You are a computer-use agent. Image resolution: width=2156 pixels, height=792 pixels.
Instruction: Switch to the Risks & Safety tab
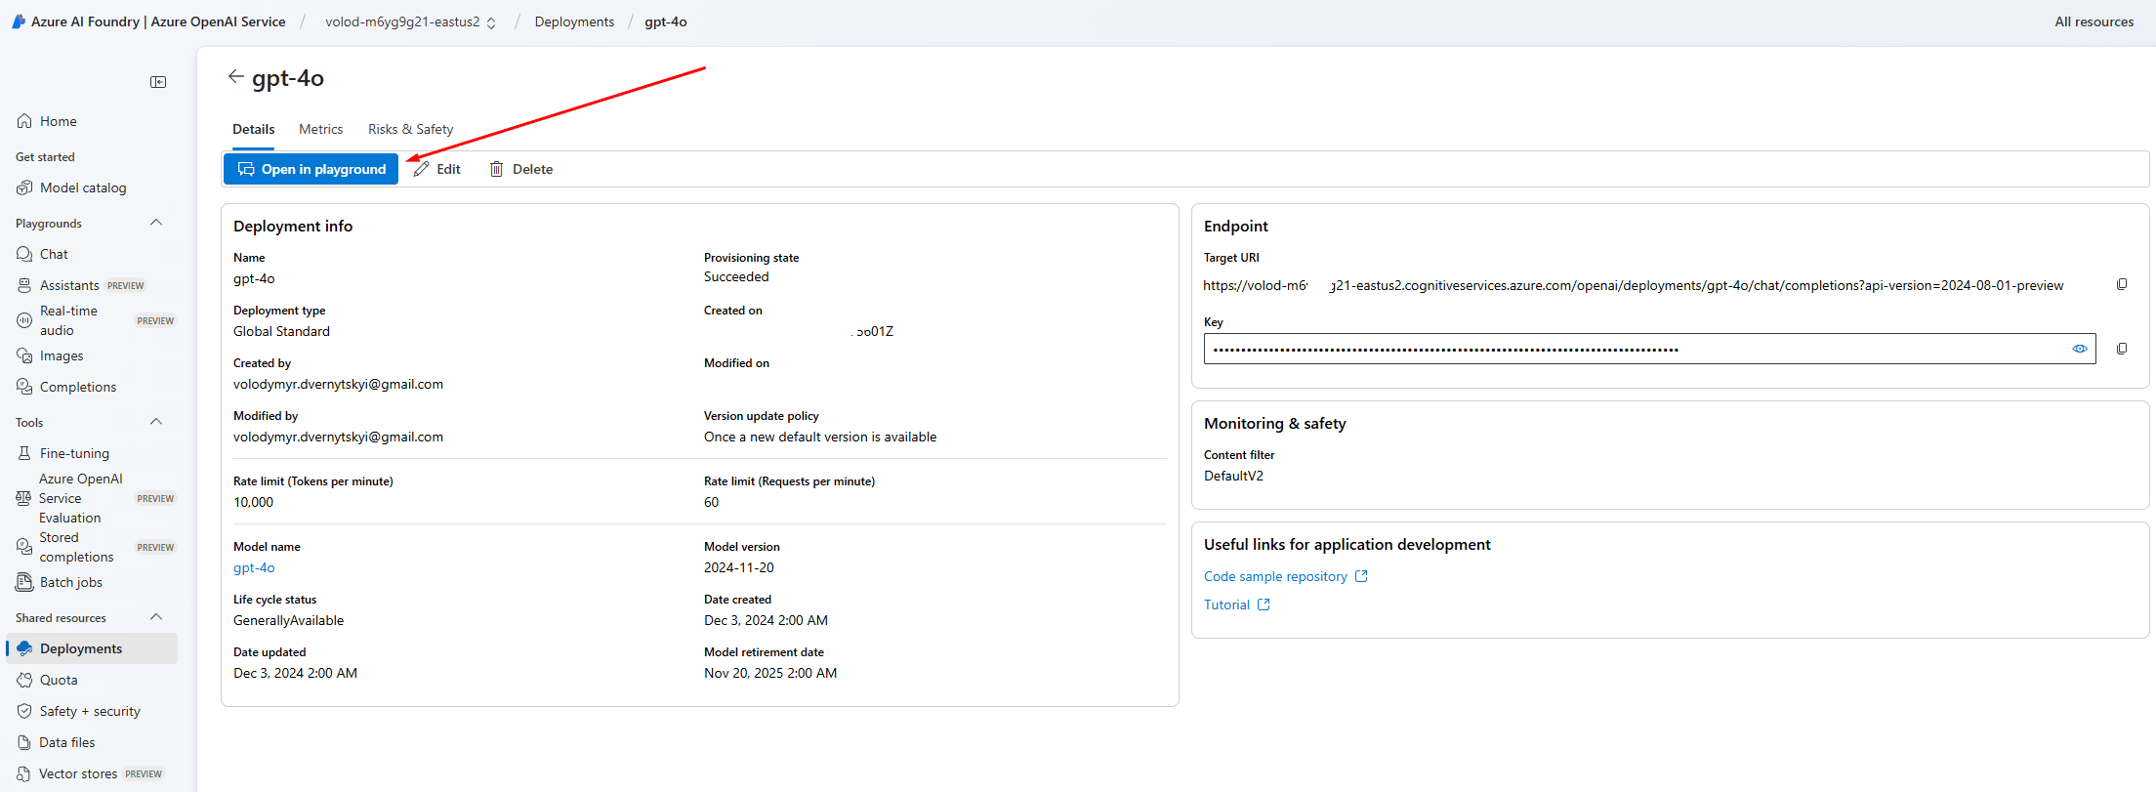(x=410, y=129)
